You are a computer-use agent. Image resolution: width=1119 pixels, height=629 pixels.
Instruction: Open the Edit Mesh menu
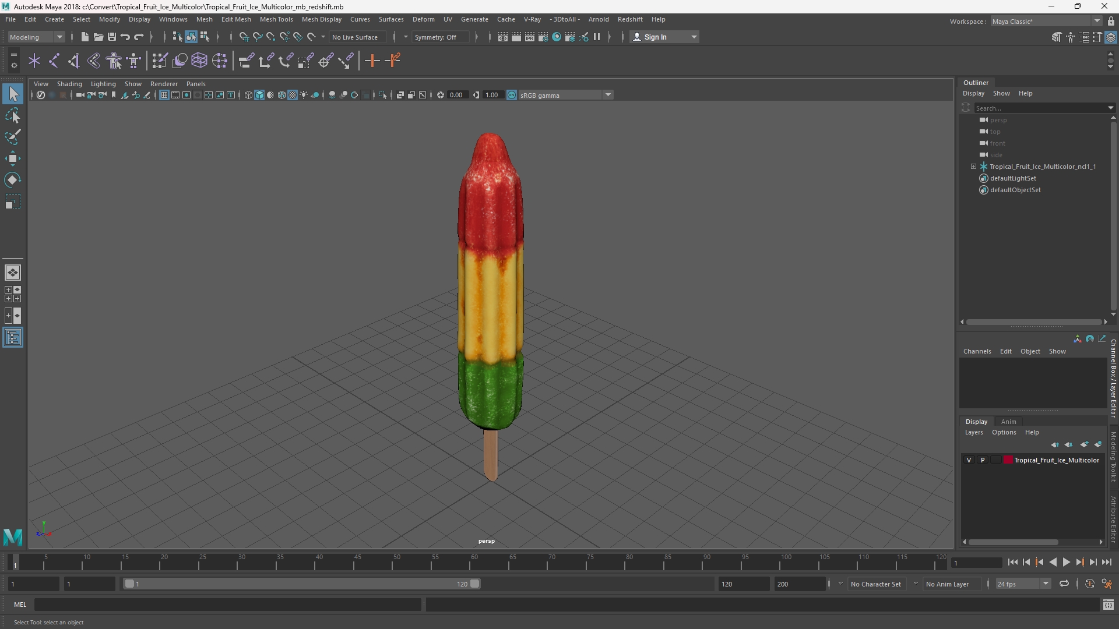[x=236, y=19]
